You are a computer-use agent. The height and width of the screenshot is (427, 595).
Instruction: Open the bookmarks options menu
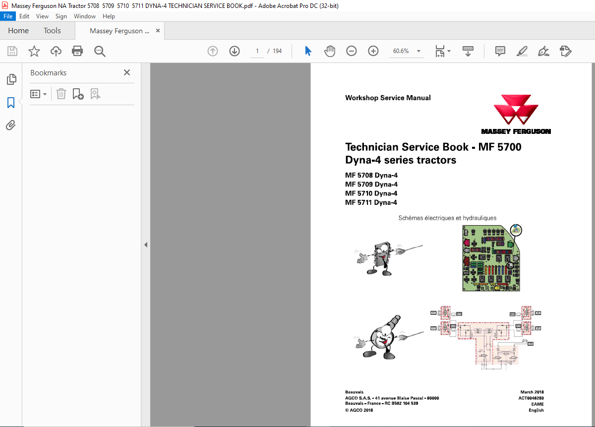click(x=38, y=94)
